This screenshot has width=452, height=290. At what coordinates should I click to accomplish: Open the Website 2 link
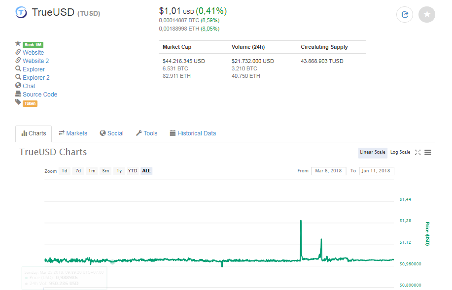[36, 61]
